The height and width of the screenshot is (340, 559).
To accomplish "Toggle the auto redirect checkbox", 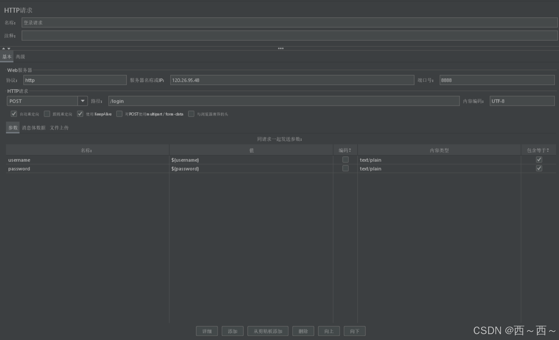I will [14, 114].
